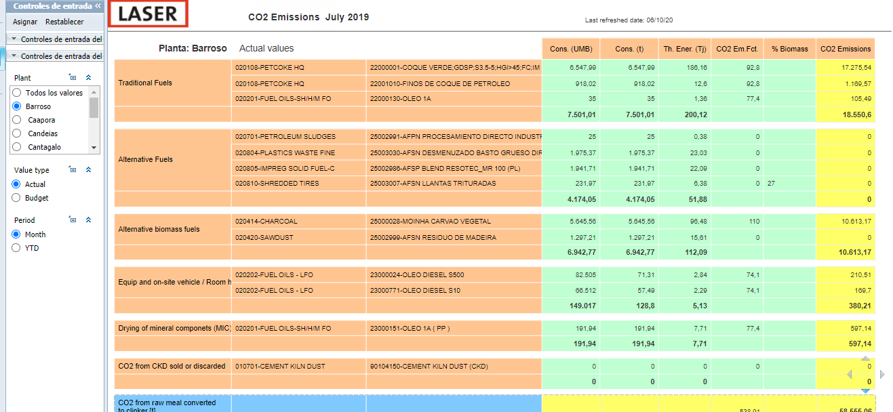Click the Plant list scroll down arrow
Screen dimensions: 893x412
click(94, 148)
